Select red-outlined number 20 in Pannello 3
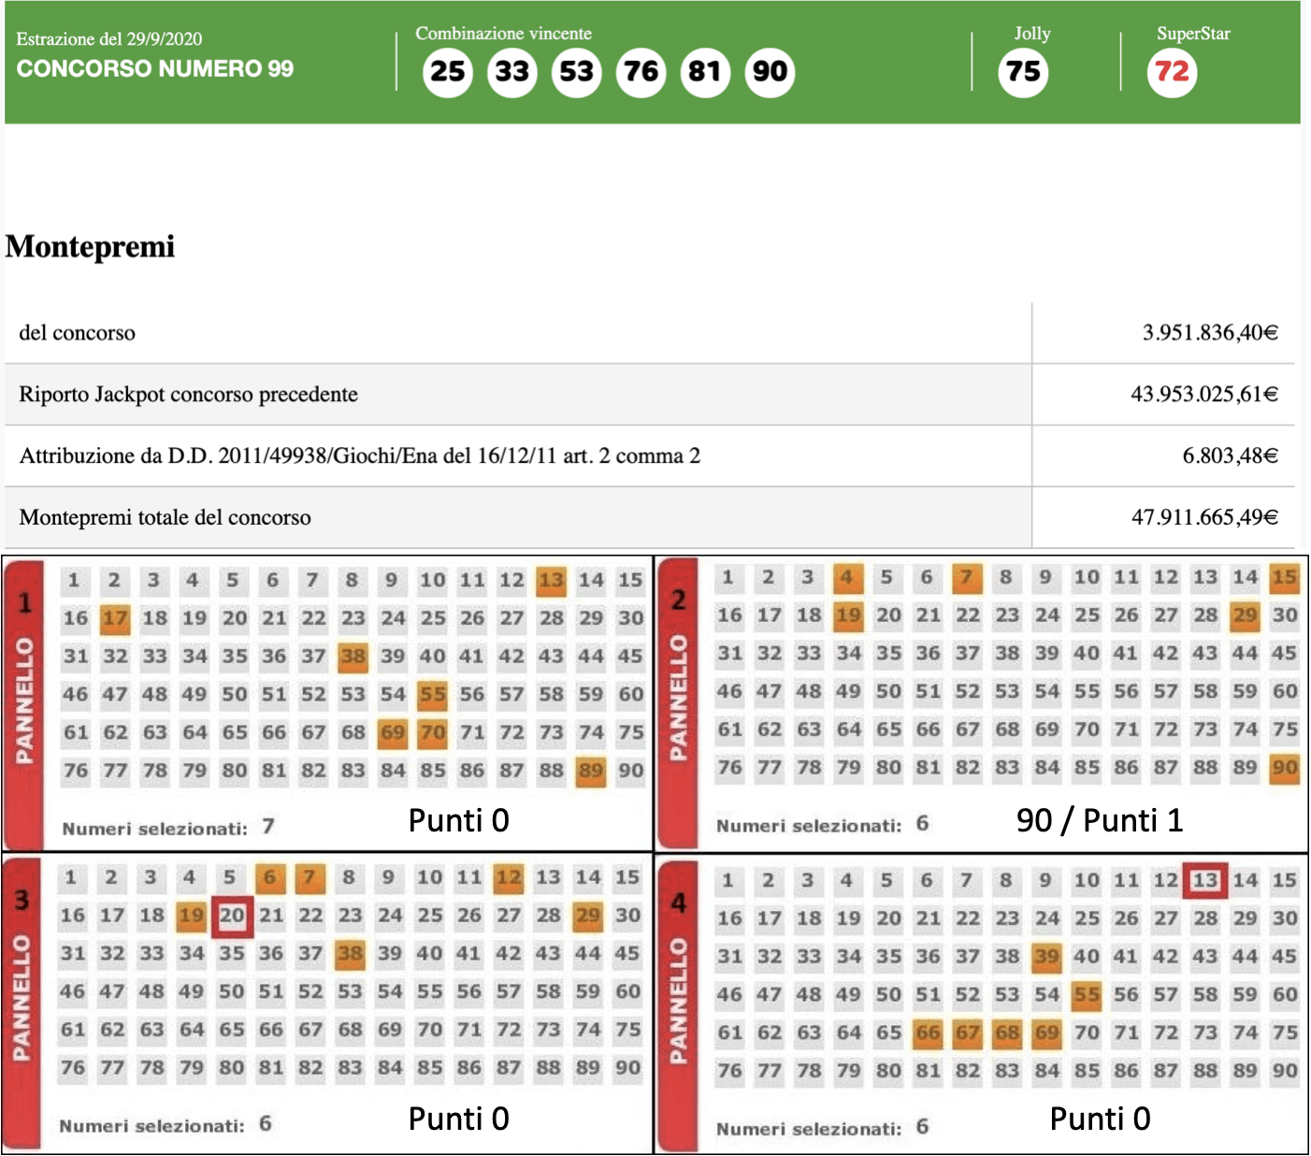1311x1156 pixels. (232, 916)
